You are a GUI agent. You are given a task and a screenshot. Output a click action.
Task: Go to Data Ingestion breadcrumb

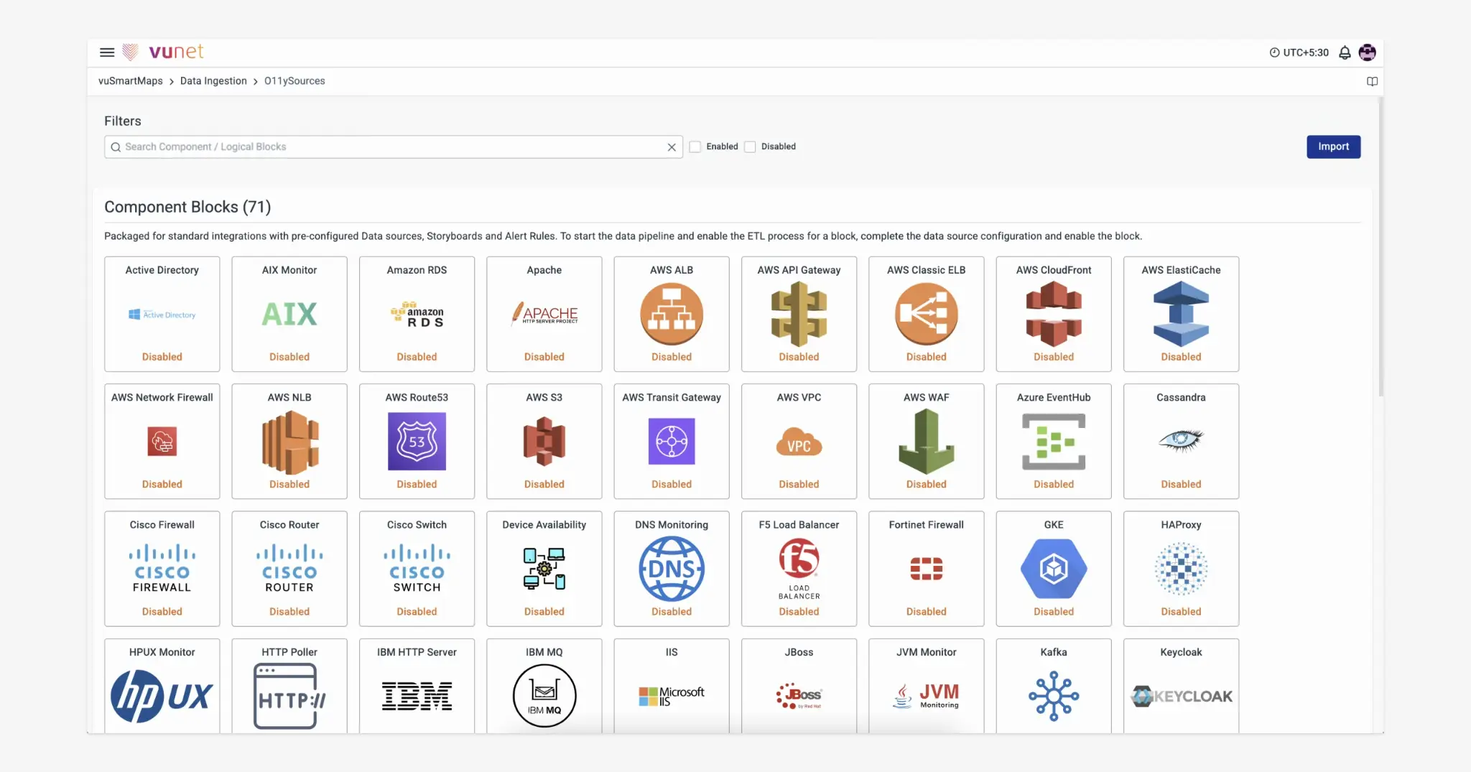[213, 81]
